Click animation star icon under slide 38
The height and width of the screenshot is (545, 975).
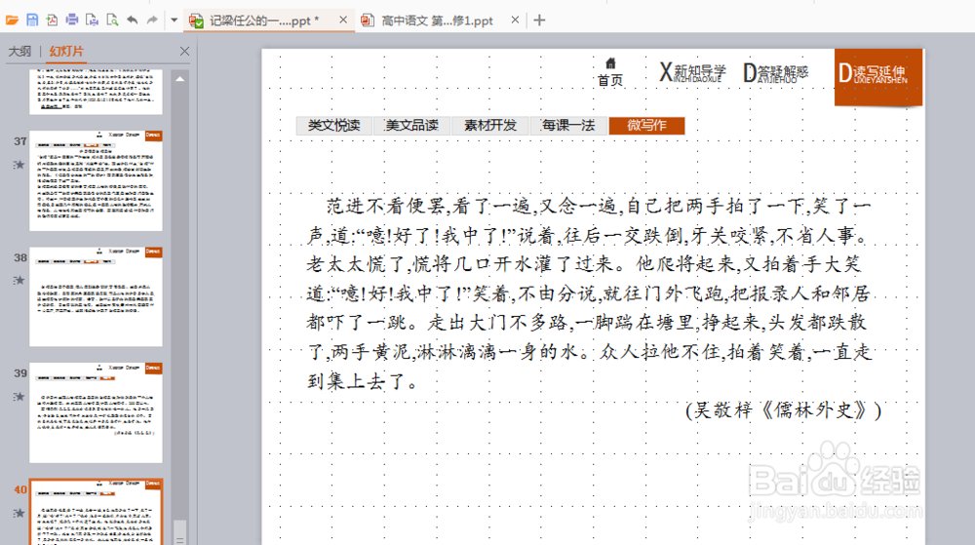click(x=19, y=280)
